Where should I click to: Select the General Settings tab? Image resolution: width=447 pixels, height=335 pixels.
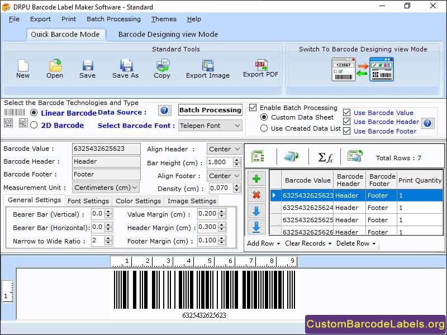click(x=35, y=200)
